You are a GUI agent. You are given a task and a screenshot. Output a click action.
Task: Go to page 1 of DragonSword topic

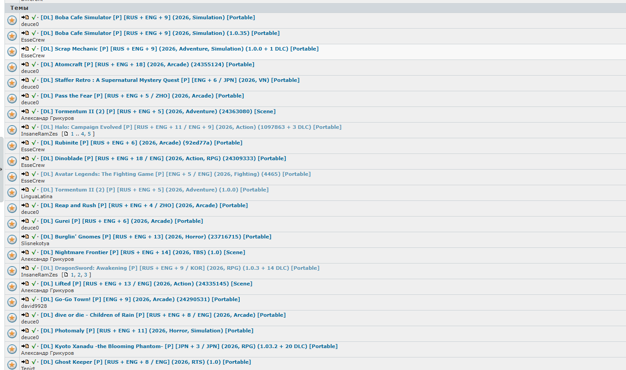(72, 275)
